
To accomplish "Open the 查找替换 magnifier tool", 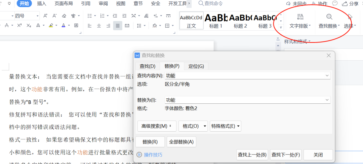I will pos(329,21).
